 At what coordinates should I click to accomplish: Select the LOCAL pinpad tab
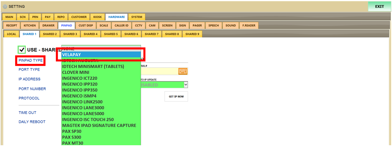coord(12,34)
